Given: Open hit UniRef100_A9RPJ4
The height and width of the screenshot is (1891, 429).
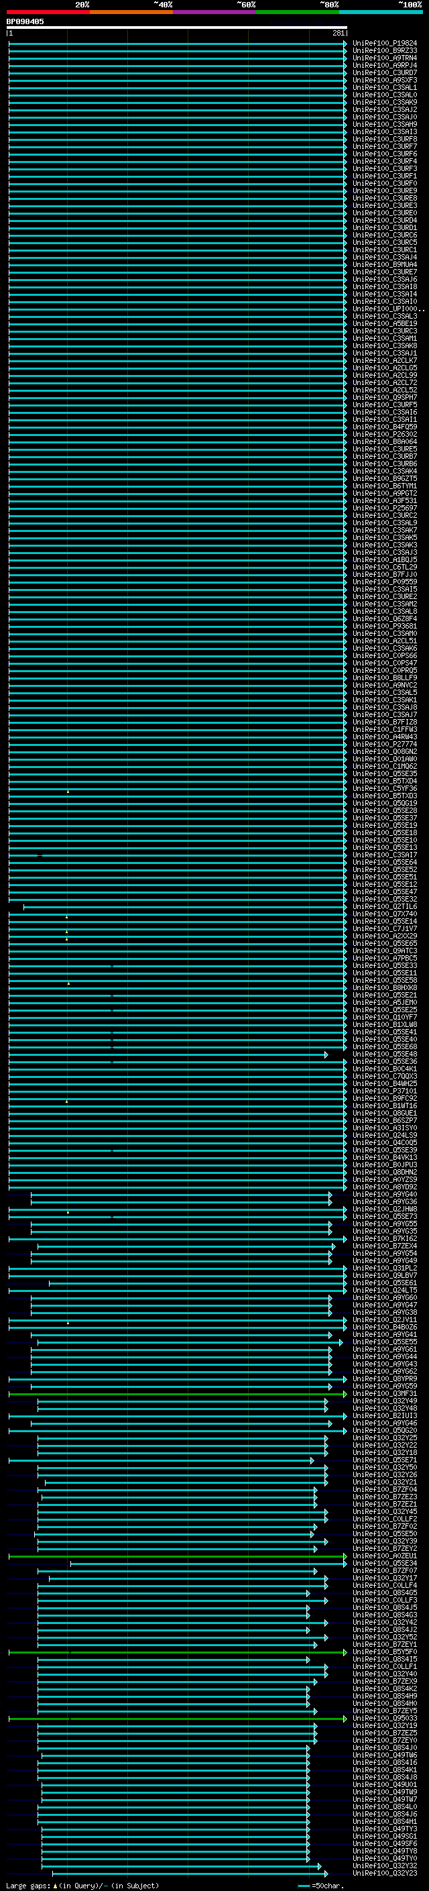Looking at the screenshot, I should [x=385, y=65].
